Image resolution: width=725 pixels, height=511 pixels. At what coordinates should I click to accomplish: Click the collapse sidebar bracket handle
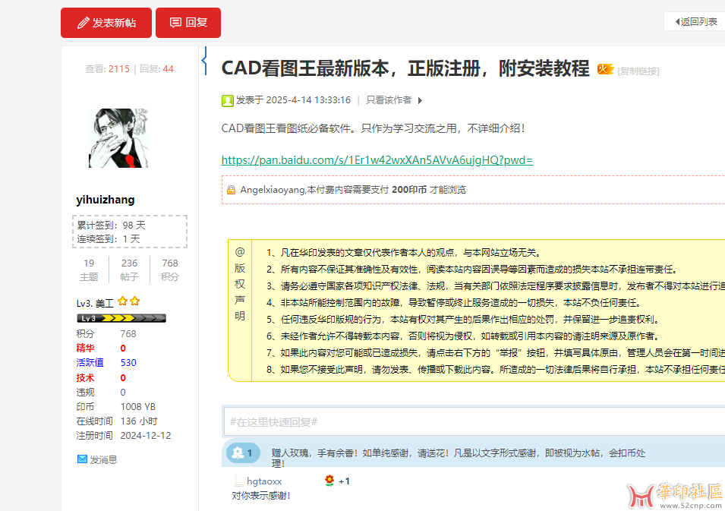(x=204, y=60)
